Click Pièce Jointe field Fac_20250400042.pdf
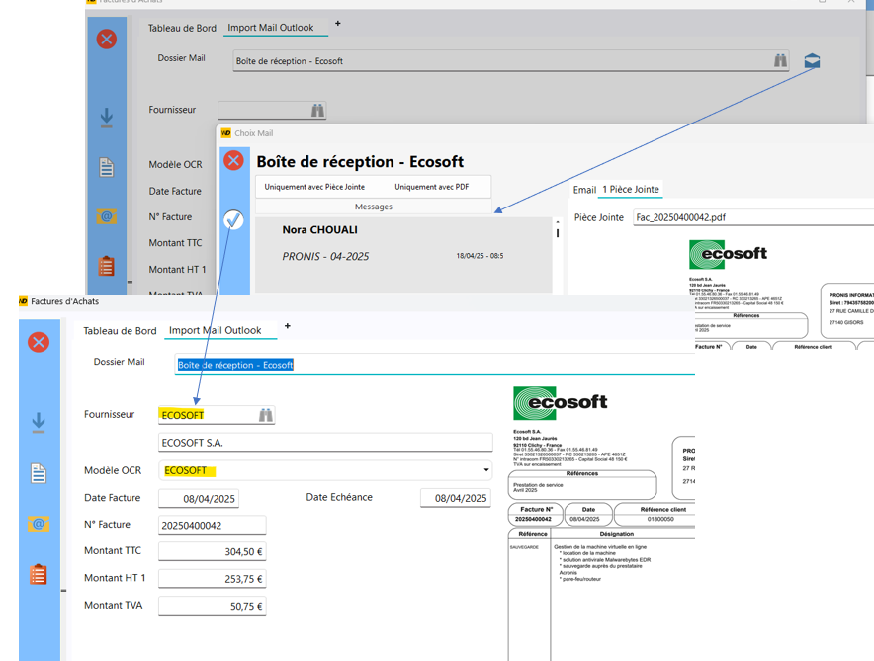This screenshot has height=661, width=874. (x=753, y=217)
